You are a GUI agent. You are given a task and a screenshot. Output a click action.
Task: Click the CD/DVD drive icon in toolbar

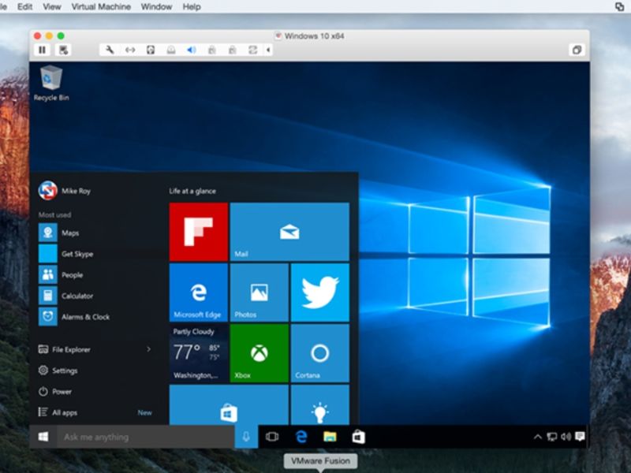171,50
